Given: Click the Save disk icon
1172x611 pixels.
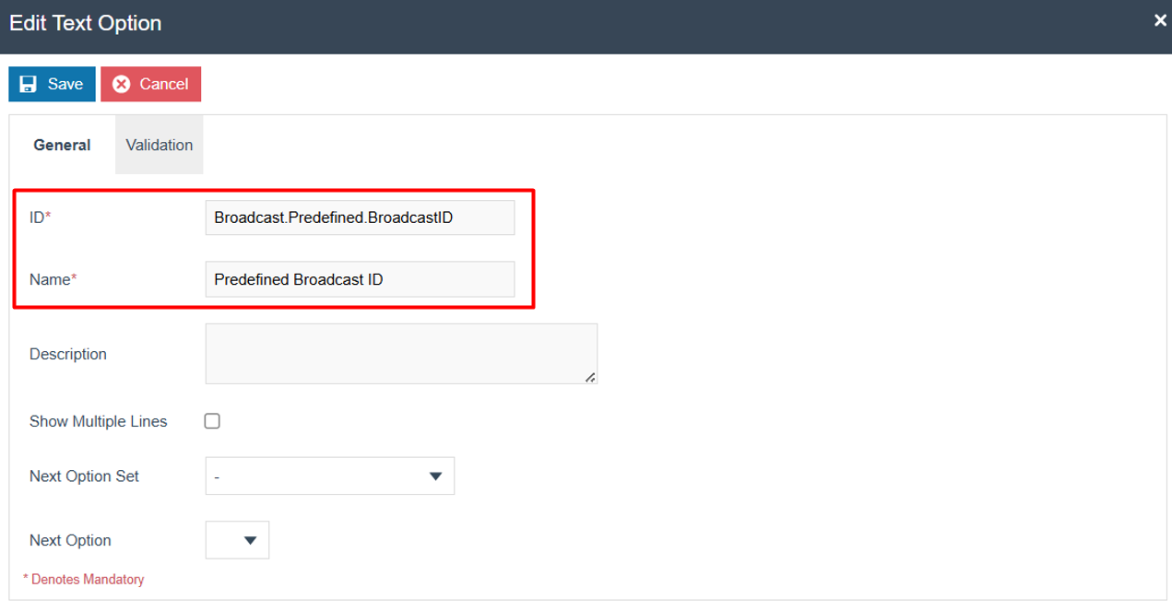Looking at the screenshot, I should tap(28, 83).
